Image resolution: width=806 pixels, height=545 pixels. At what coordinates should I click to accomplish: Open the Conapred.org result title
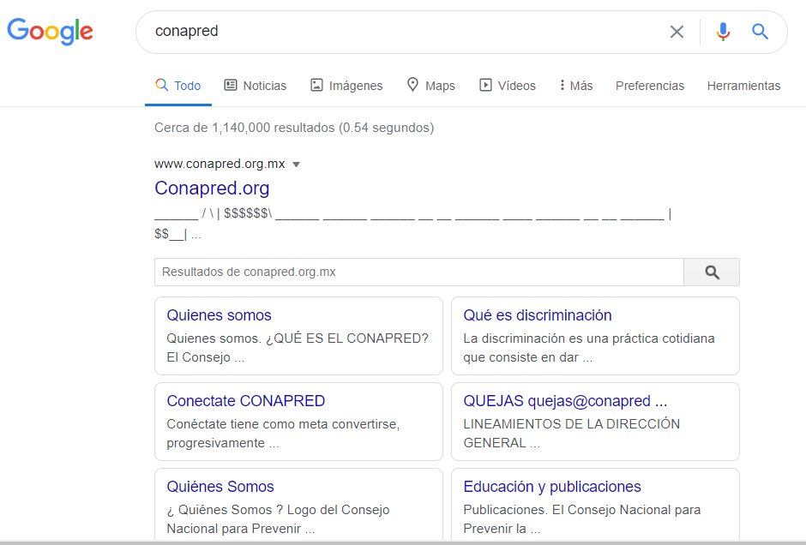point(212,189)
